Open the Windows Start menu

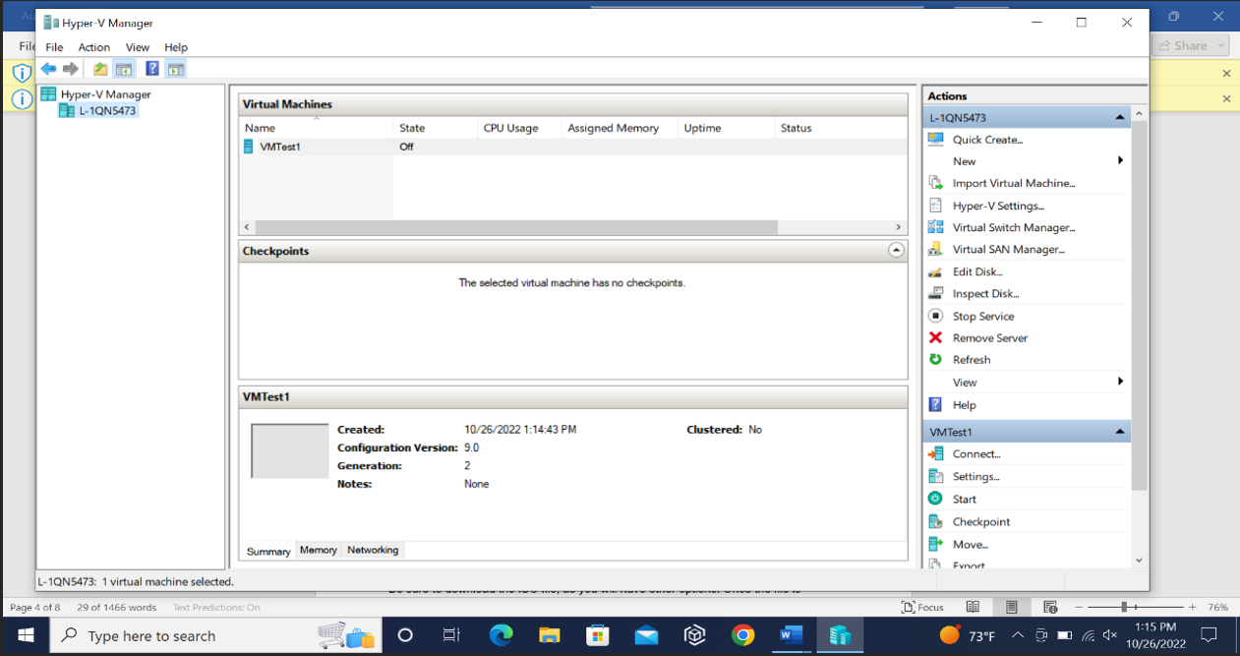26,635
